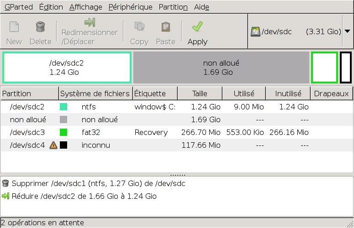
Task: Sort by the Taille column header
Action: pyautogui.click(x=200, y=93)
